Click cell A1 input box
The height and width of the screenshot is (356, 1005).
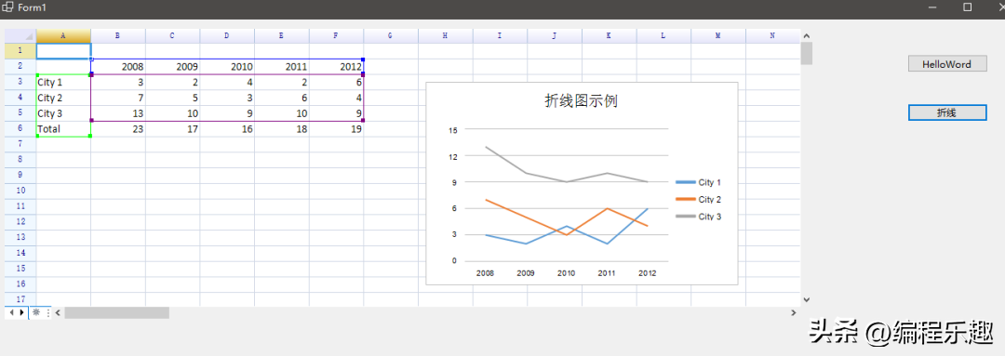click(63, 50)
